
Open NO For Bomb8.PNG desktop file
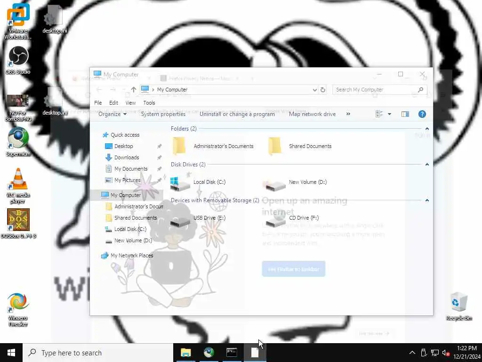(18, 107)
